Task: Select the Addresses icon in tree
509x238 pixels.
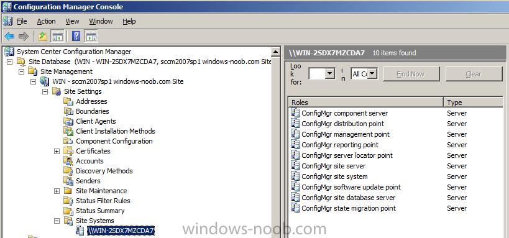Action: click(x=68, y=102)
